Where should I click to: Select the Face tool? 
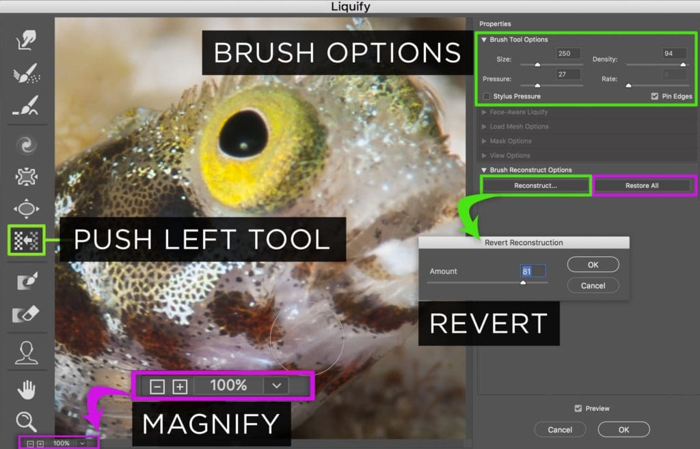coord(27,353)
